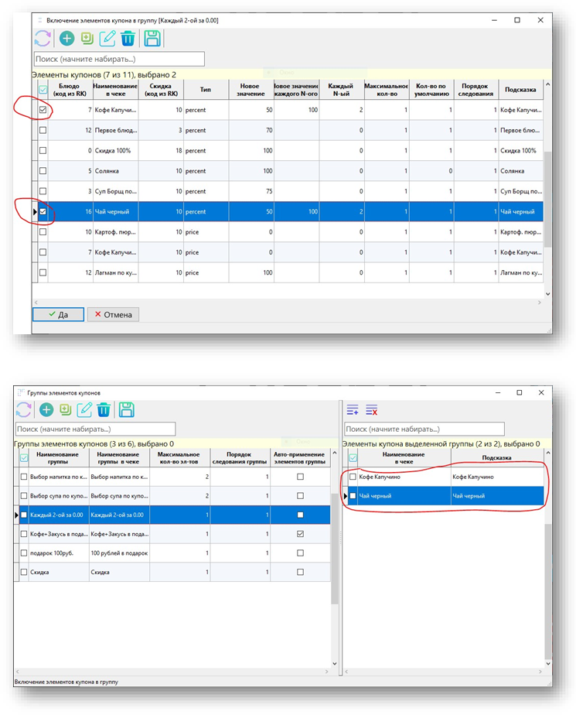Click save diskette icon in the top window toolbar

(152, 38)
